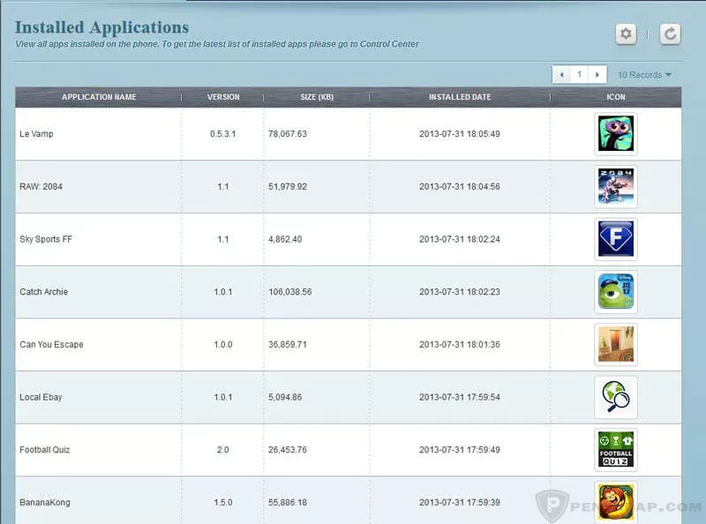Select the Sky Sports FF app icon
Screen dimensions: 706x524
pos(615,239)
